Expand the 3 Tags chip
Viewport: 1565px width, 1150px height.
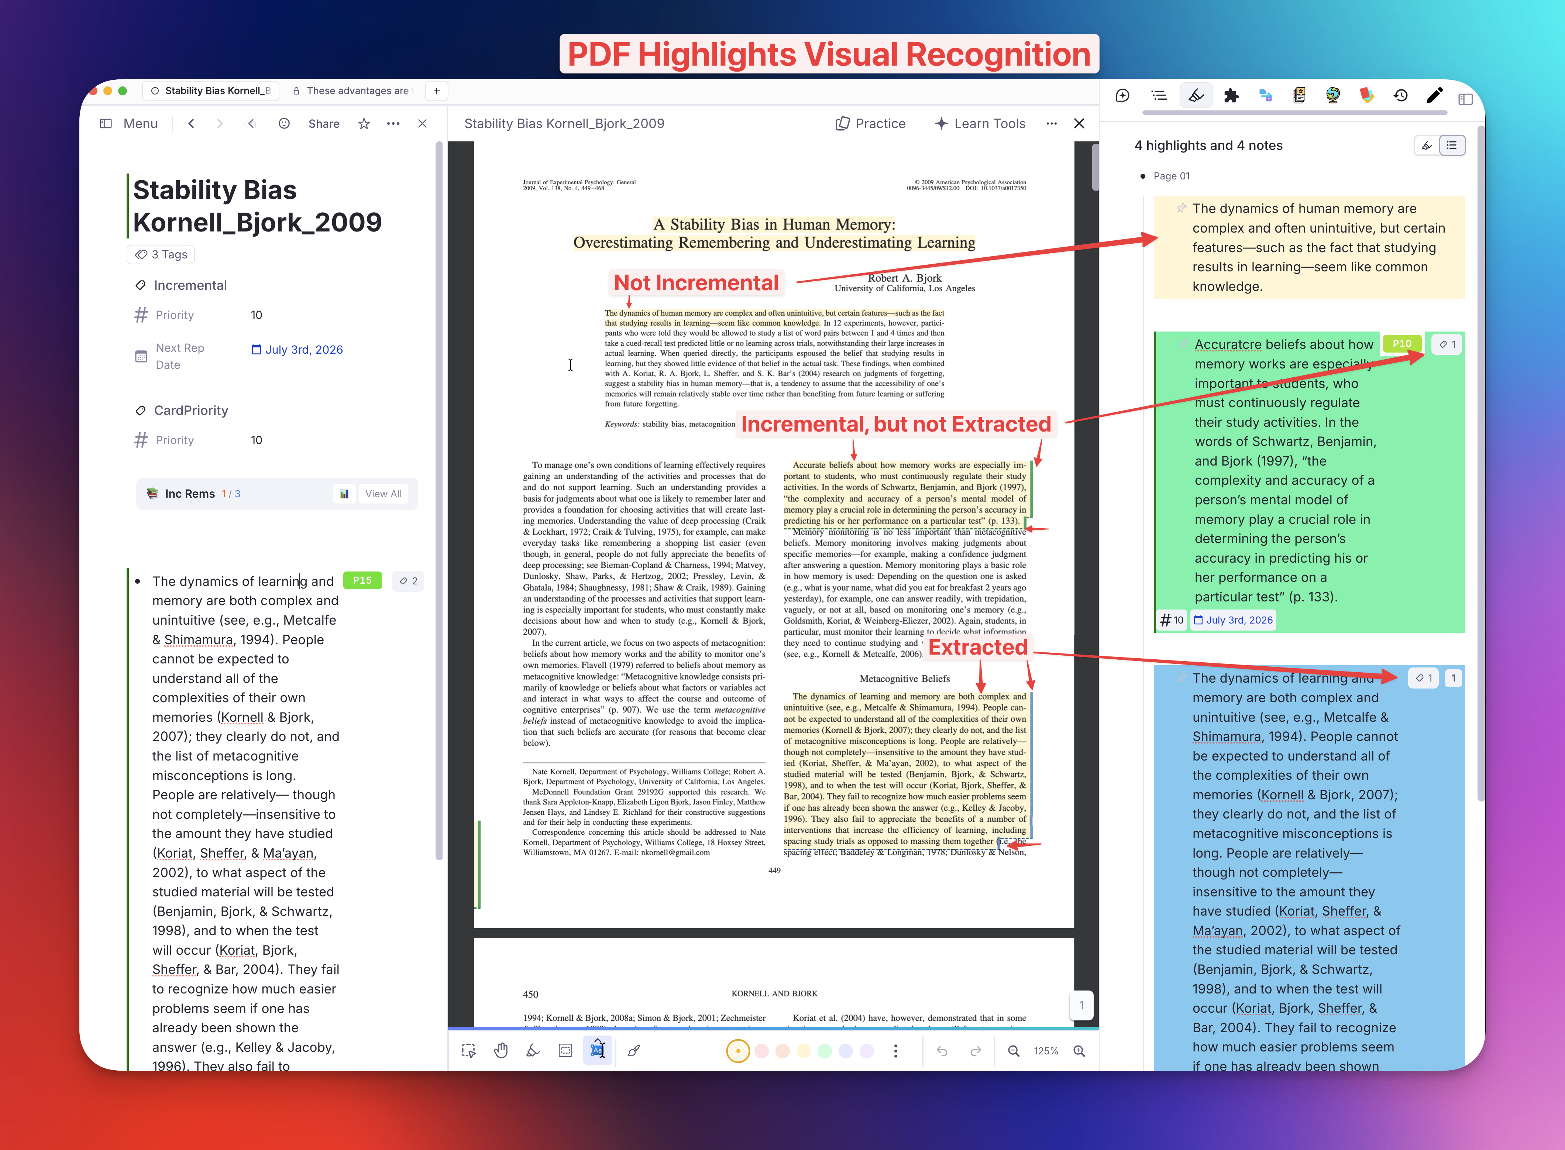pyautogui.click(x=161, y=255)
